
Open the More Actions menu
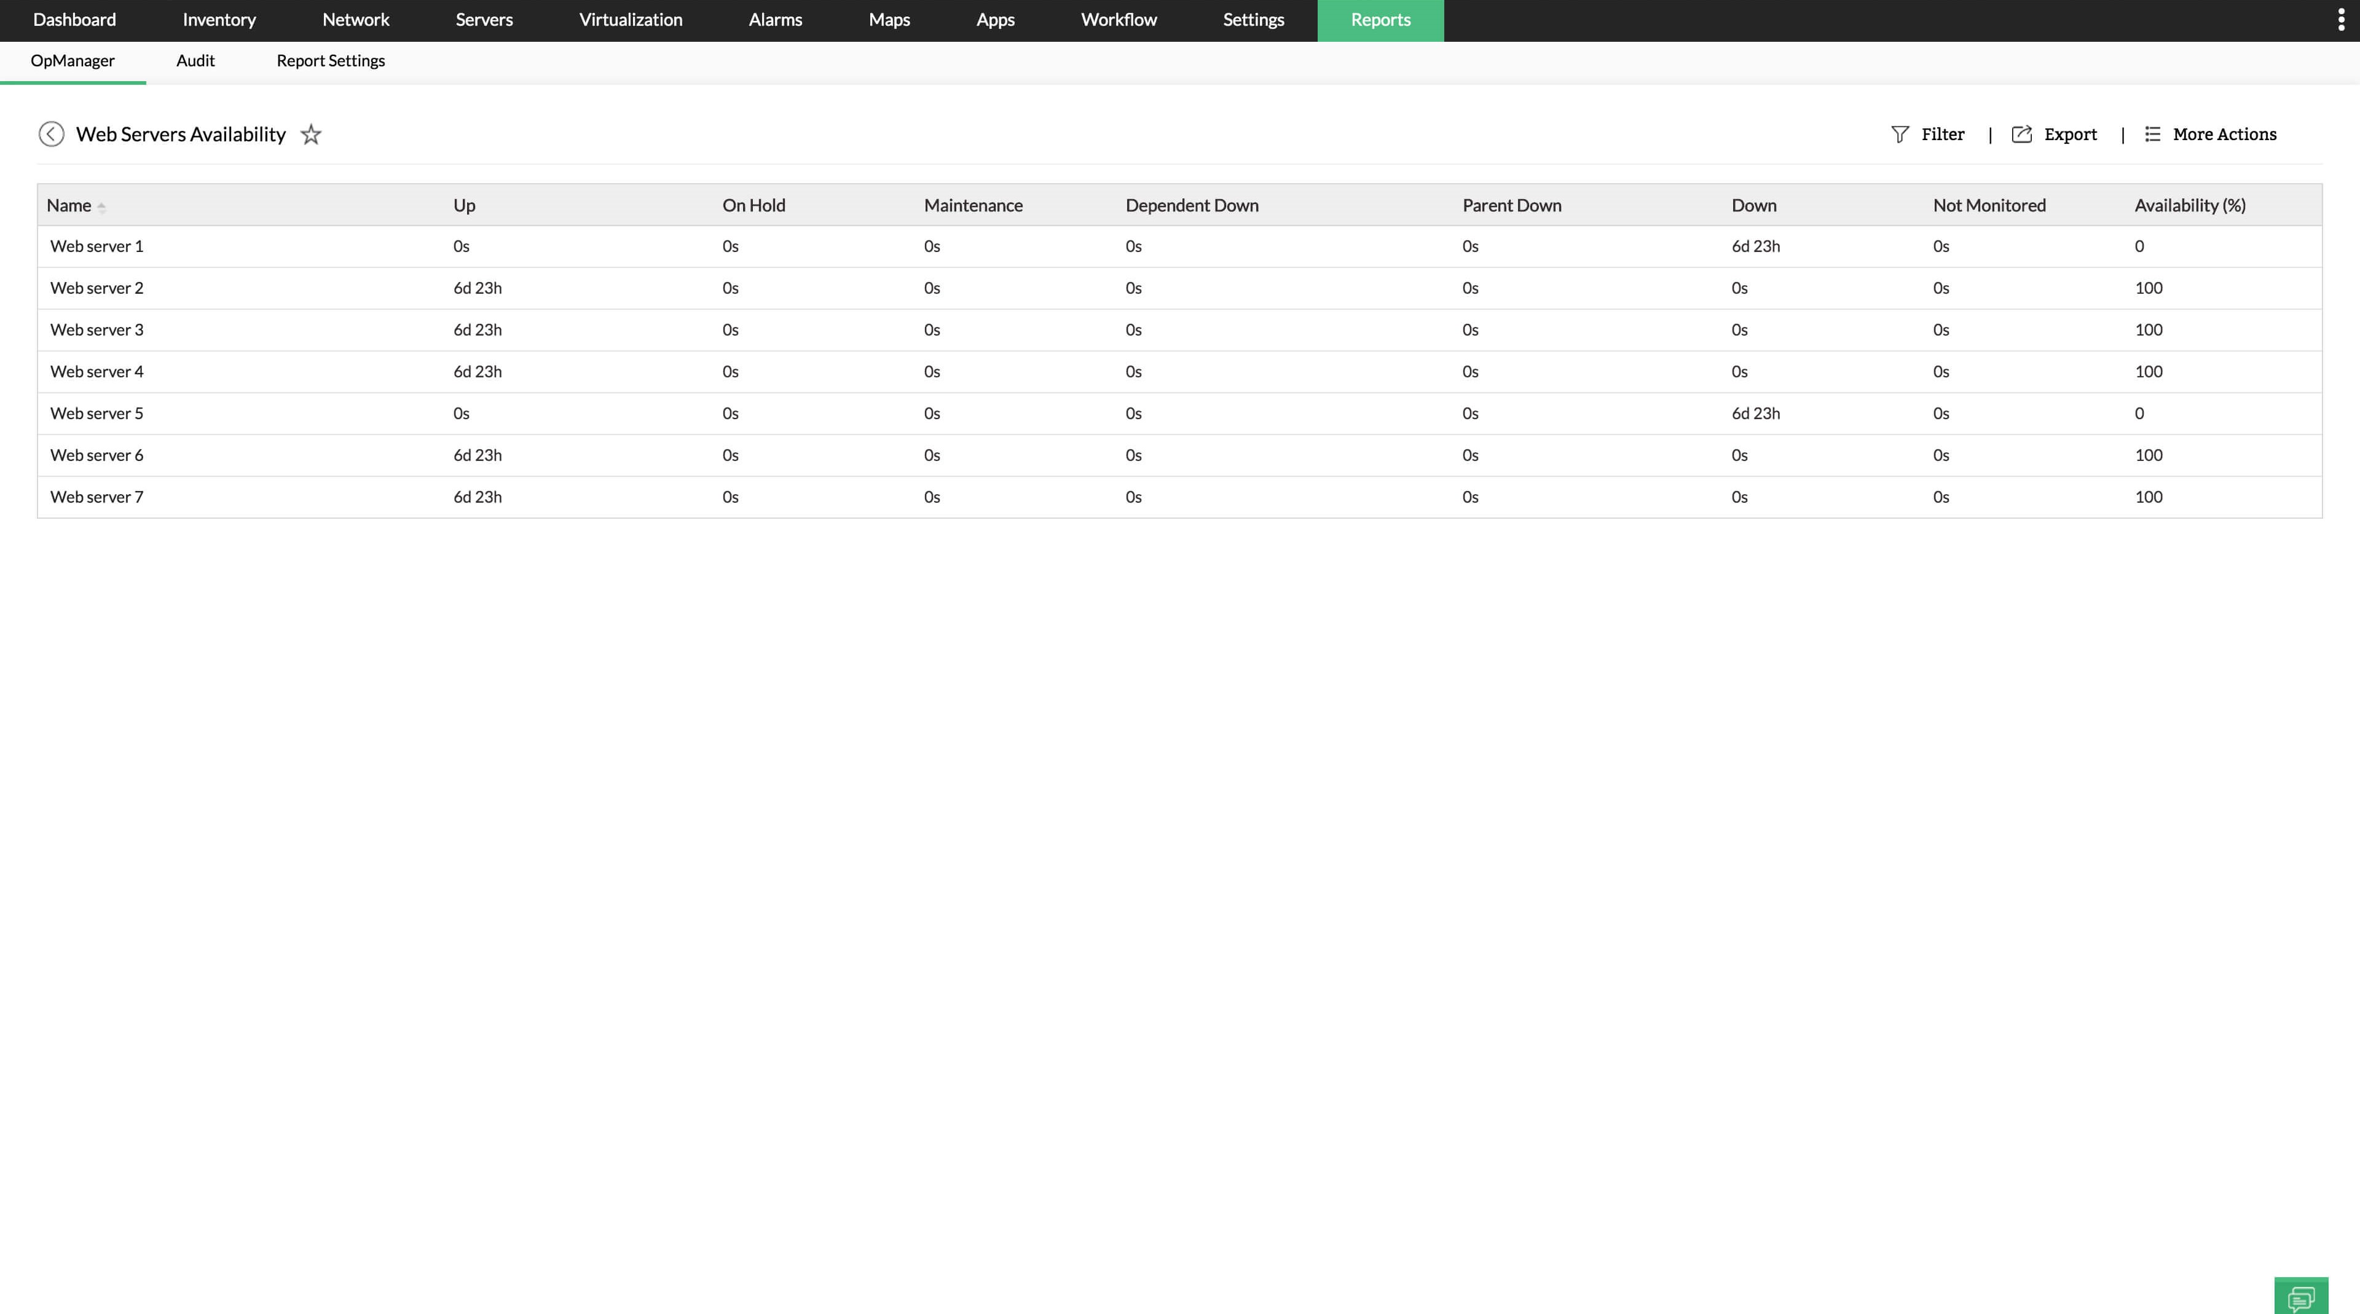click(x=2224, y=134)
